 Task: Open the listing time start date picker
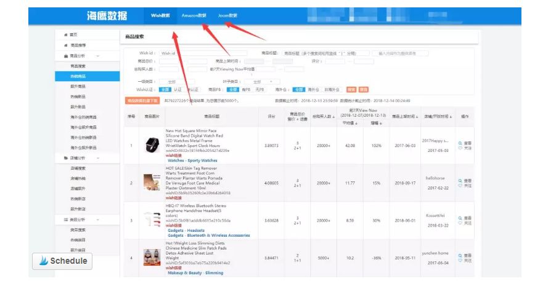[x=254, y=61]
